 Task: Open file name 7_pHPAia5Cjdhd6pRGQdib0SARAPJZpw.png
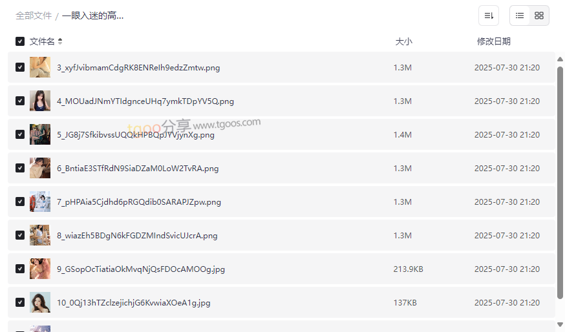pos(139,202)
